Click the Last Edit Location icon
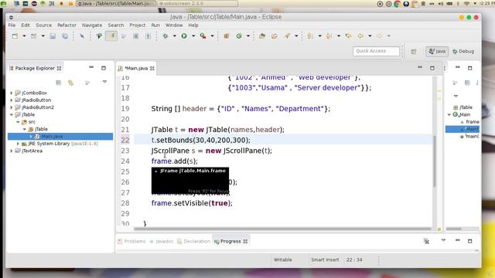The image size is (495, 278). 348,36
